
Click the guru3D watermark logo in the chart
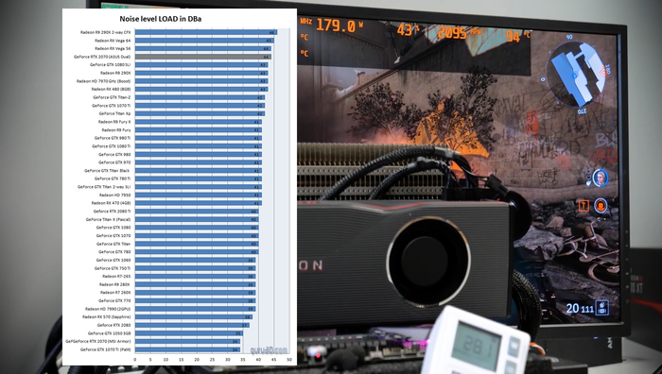tap(269, 350)
